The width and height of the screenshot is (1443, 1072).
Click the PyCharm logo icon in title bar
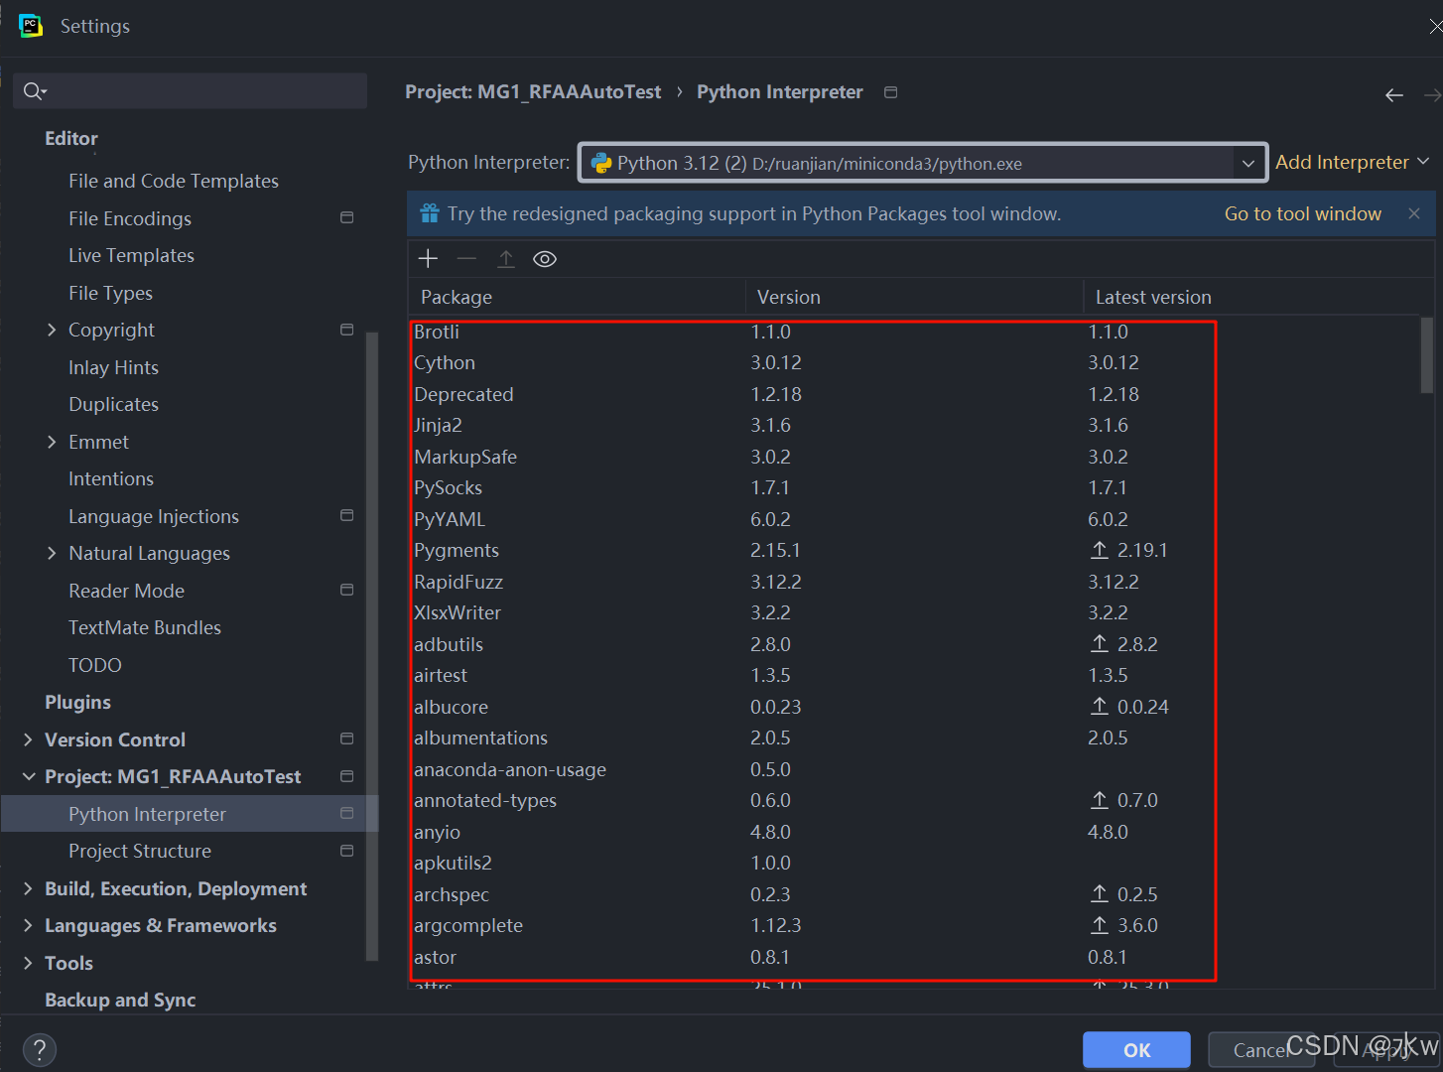31,26
